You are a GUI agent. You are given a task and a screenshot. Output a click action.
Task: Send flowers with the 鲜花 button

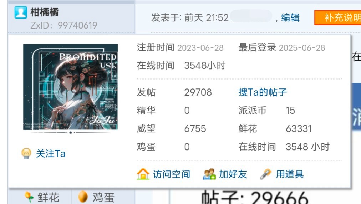point(41,197)
